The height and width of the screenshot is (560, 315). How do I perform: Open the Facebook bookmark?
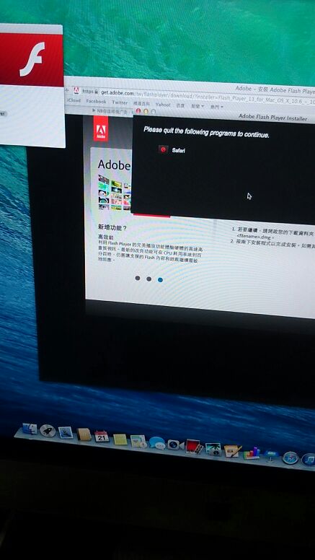point(96,102)
